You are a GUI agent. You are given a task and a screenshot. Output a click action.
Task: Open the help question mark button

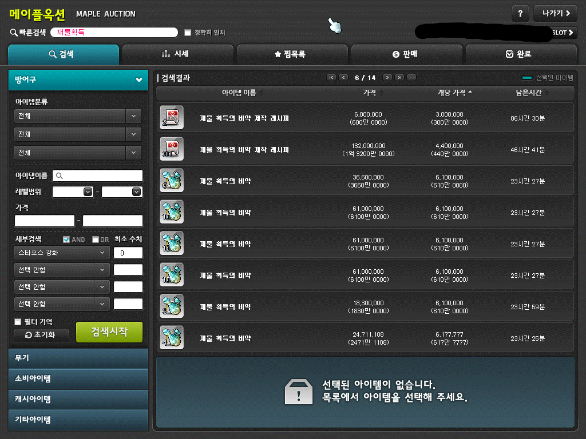(520, 14)
